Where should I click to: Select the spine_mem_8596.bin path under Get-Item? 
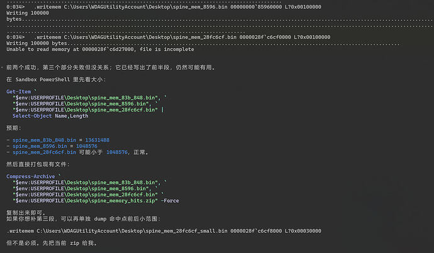(82, 104)
